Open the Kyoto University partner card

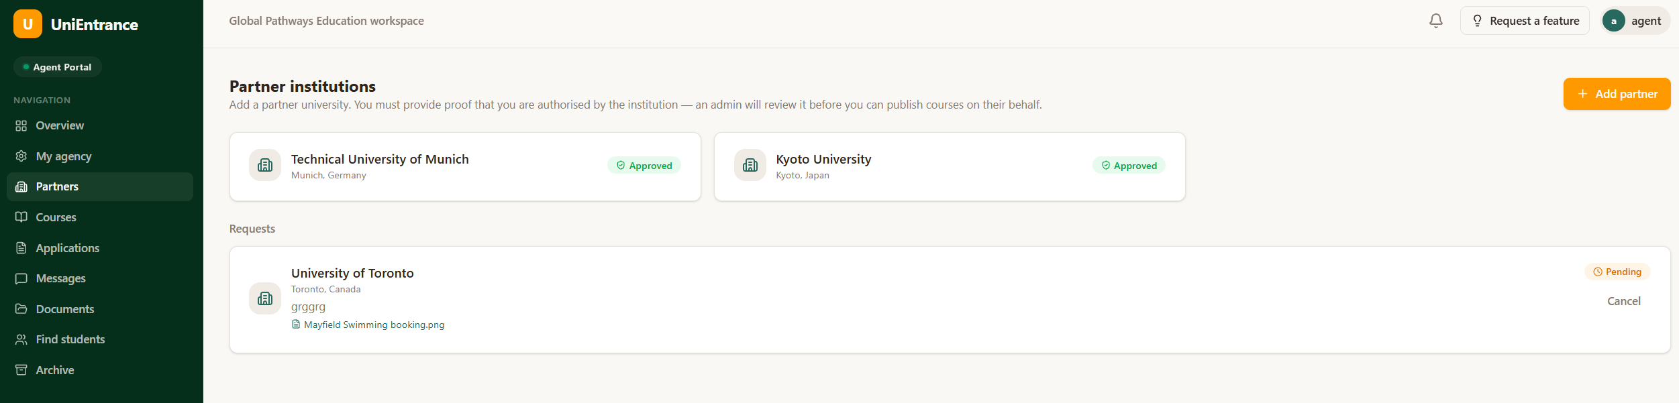tap(950, 166)
